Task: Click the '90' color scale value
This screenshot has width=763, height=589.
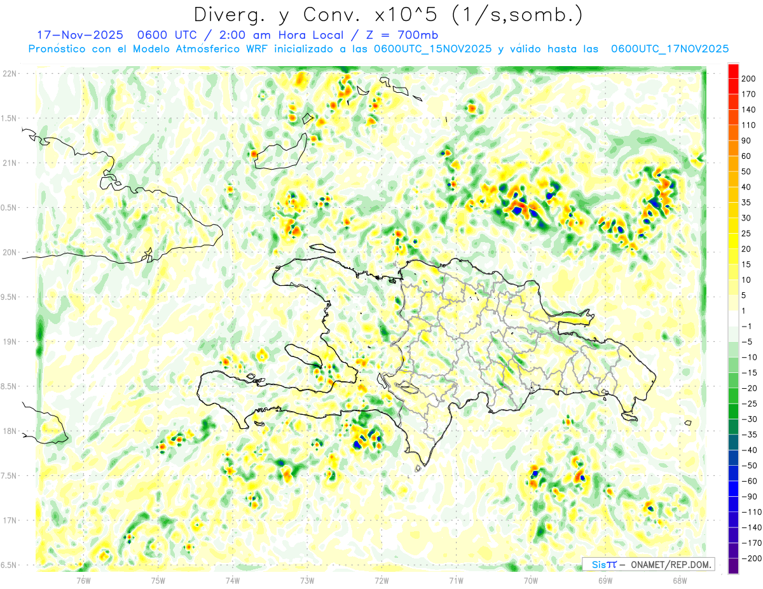Action: pos(746,140)
